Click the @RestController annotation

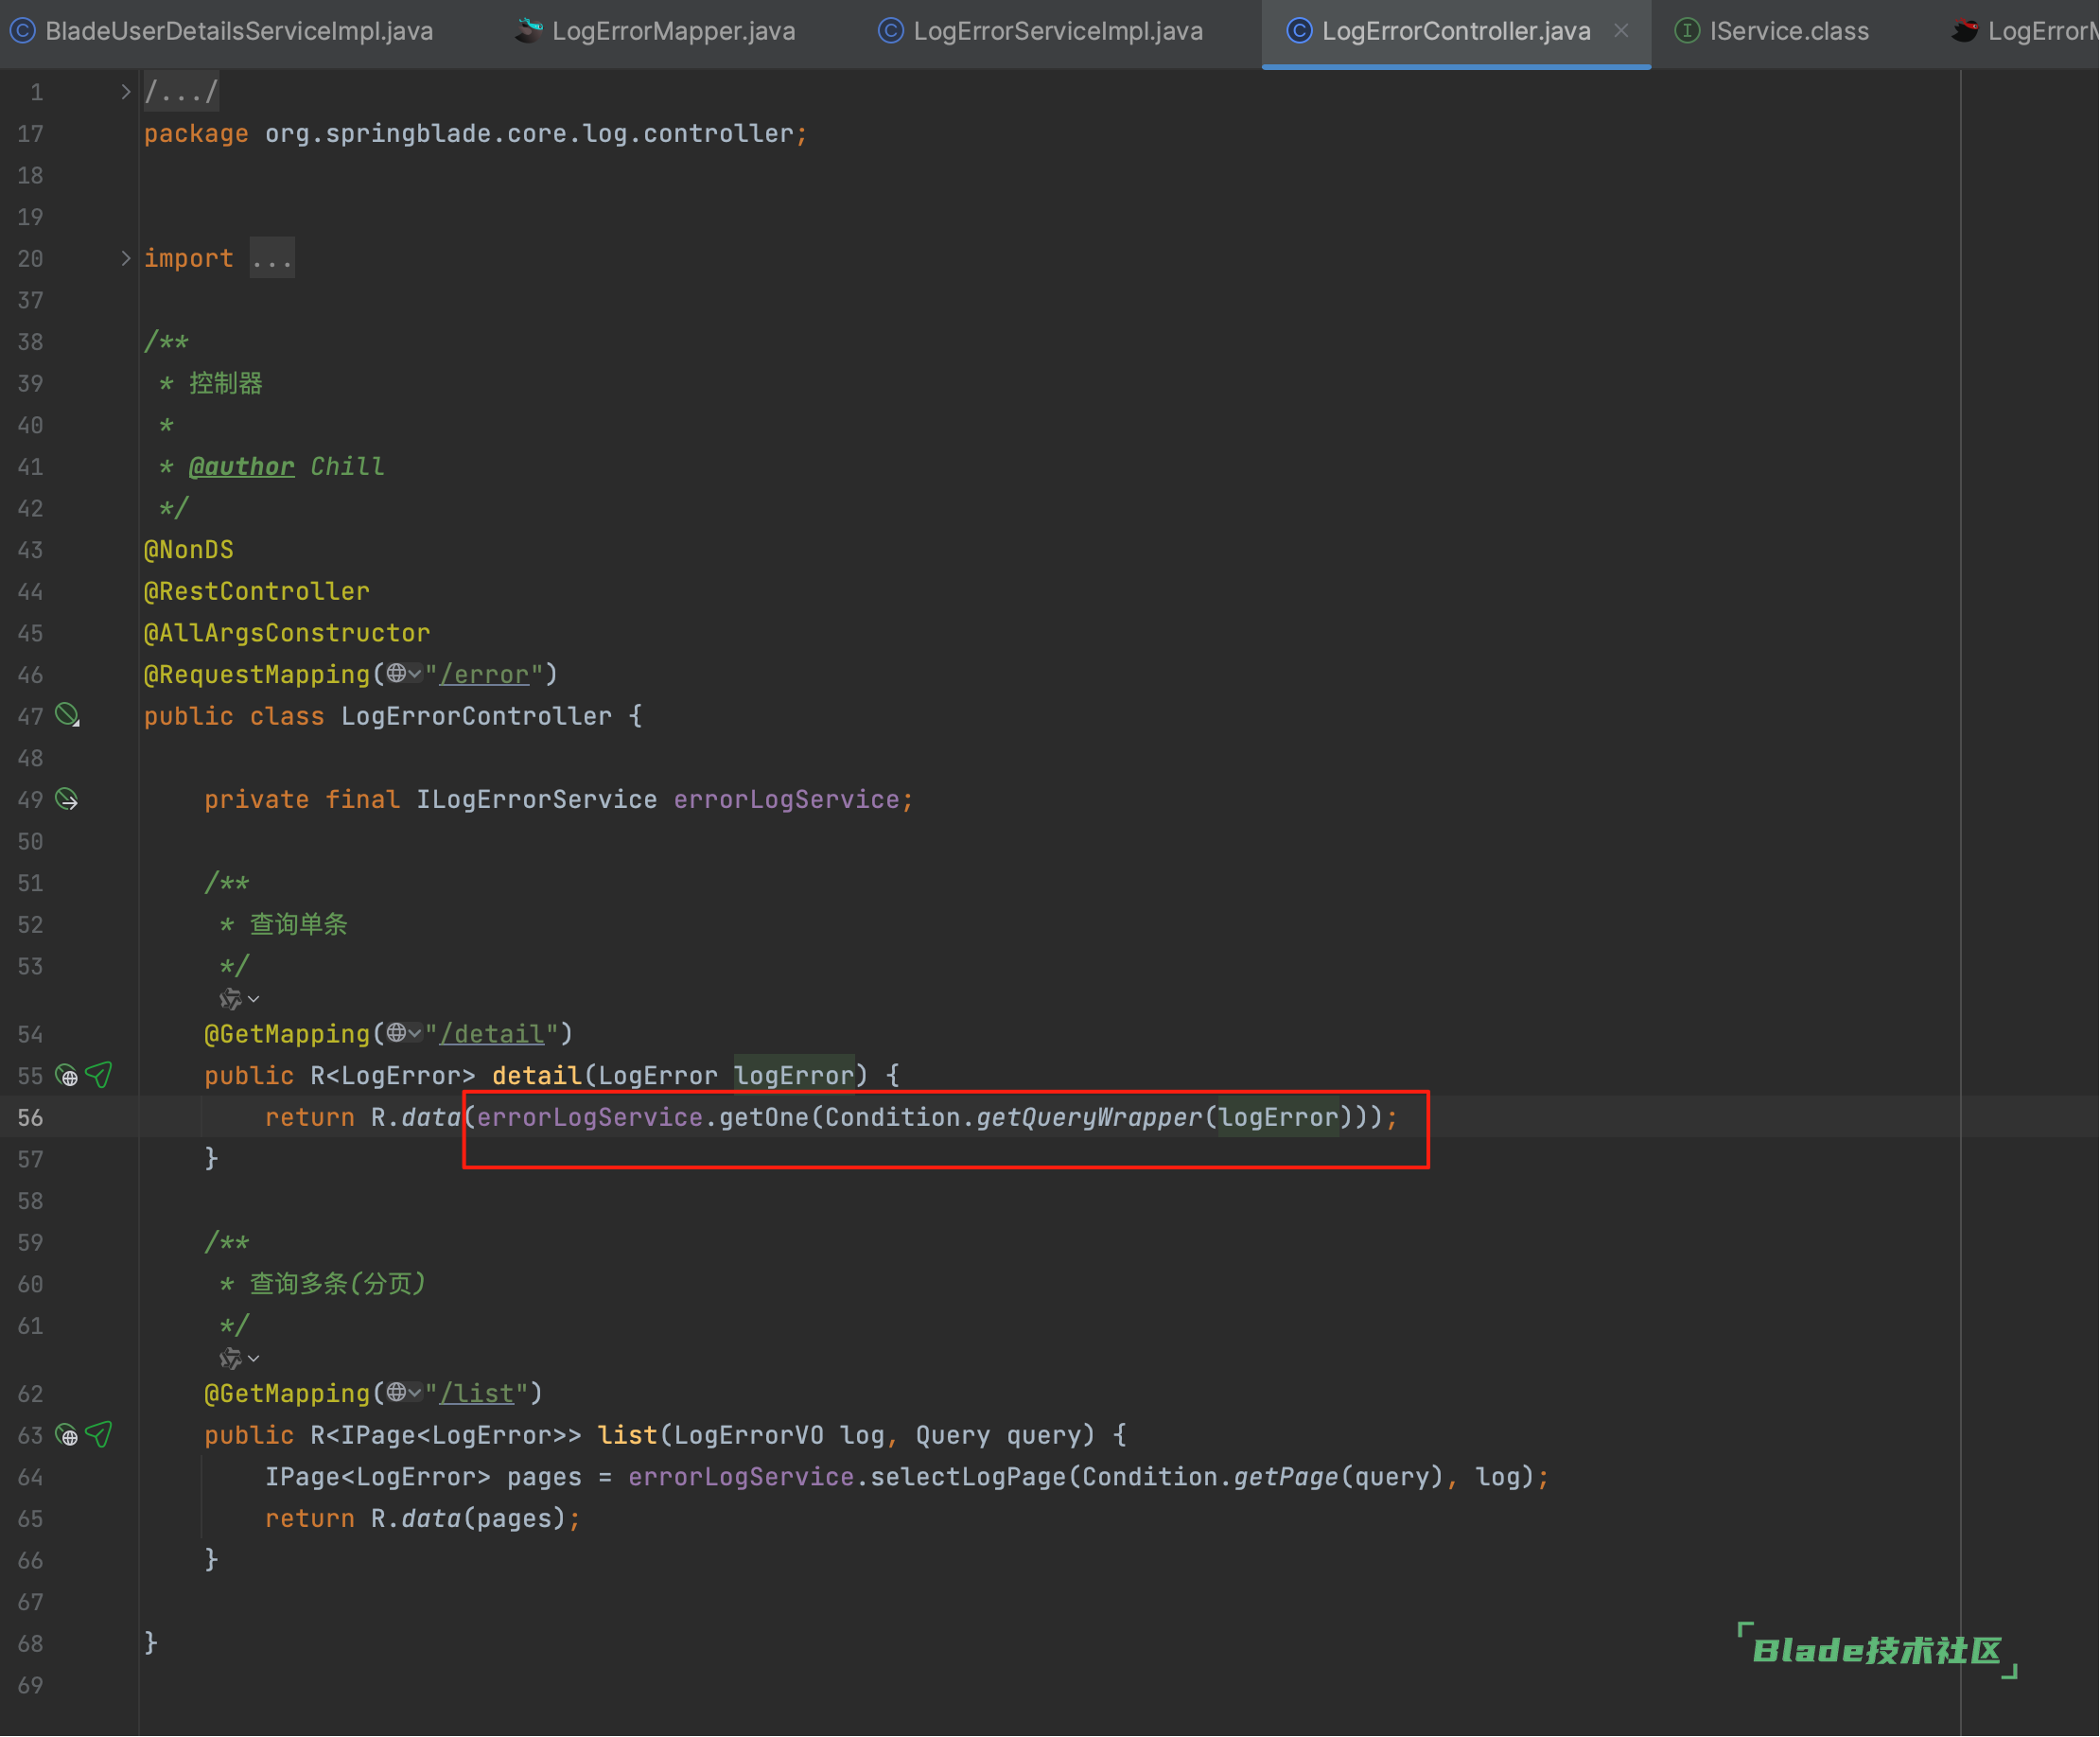tap(256, 591)
